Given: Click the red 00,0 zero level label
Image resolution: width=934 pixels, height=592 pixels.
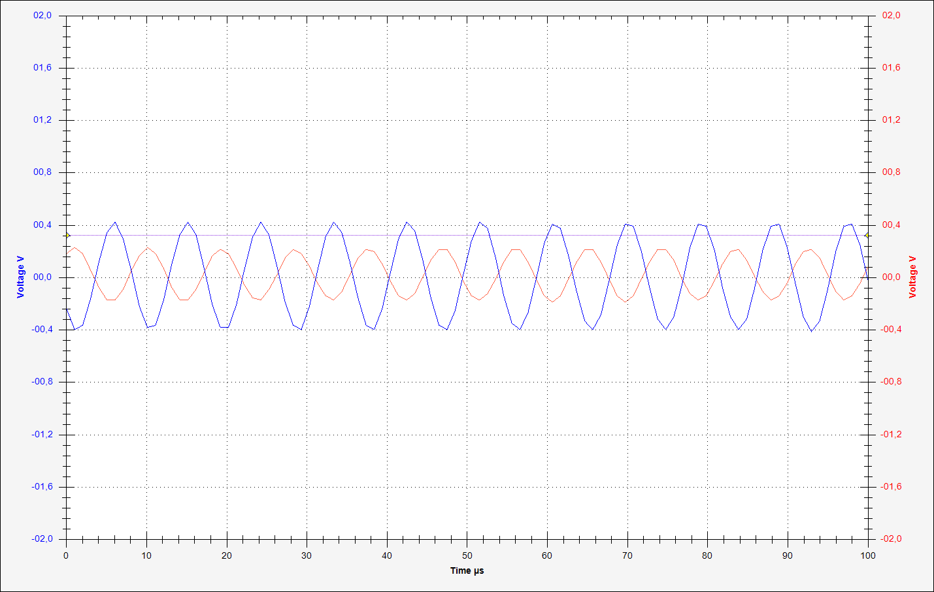Looking at the screenshot, I should 891,277.
